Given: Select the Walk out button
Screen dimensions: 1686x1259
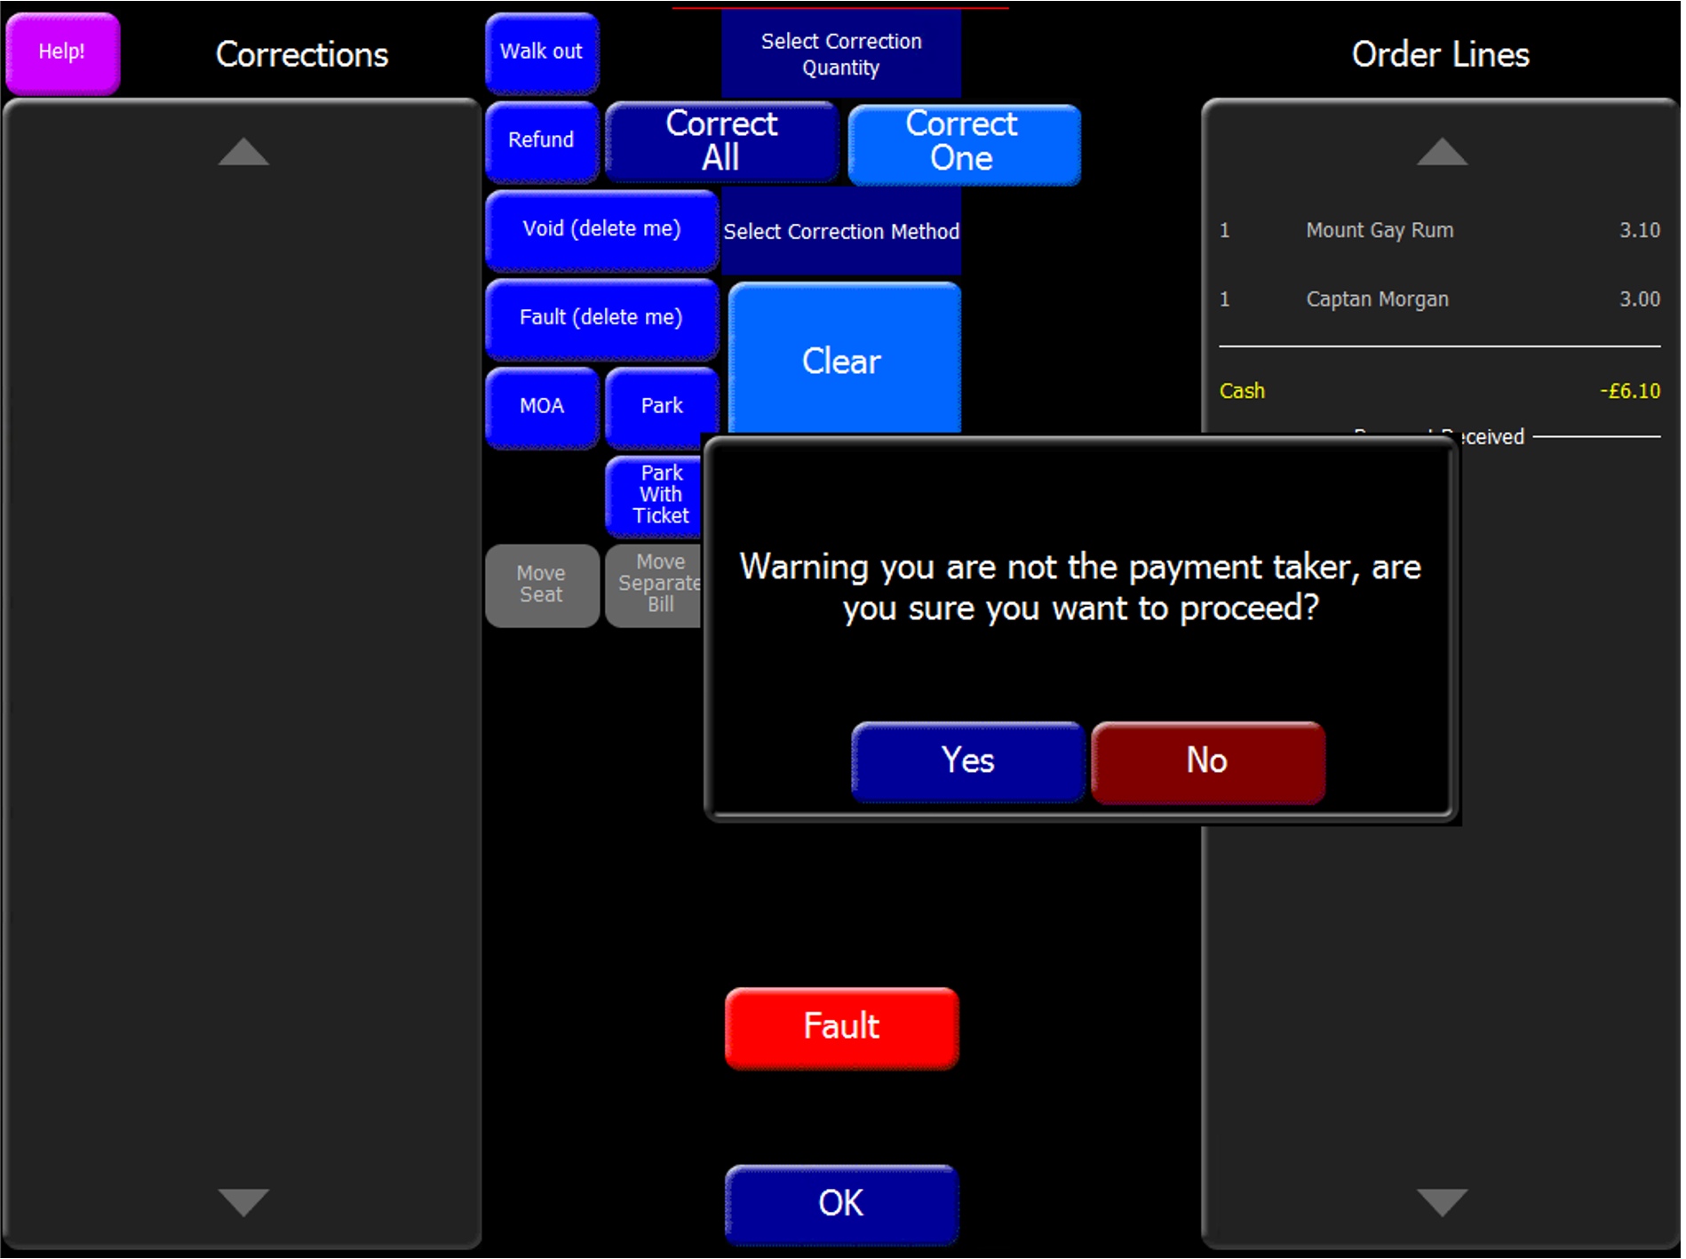Looking at the screenshot, I should click(x=541, y=52).
